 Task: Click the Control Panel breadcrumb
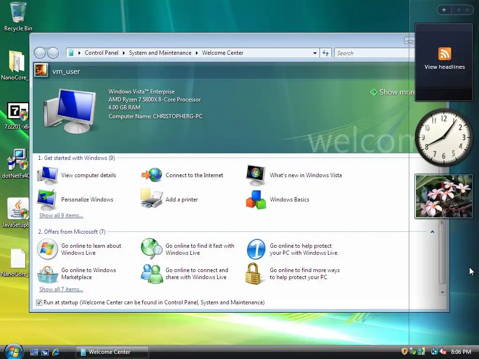point(101,53)
